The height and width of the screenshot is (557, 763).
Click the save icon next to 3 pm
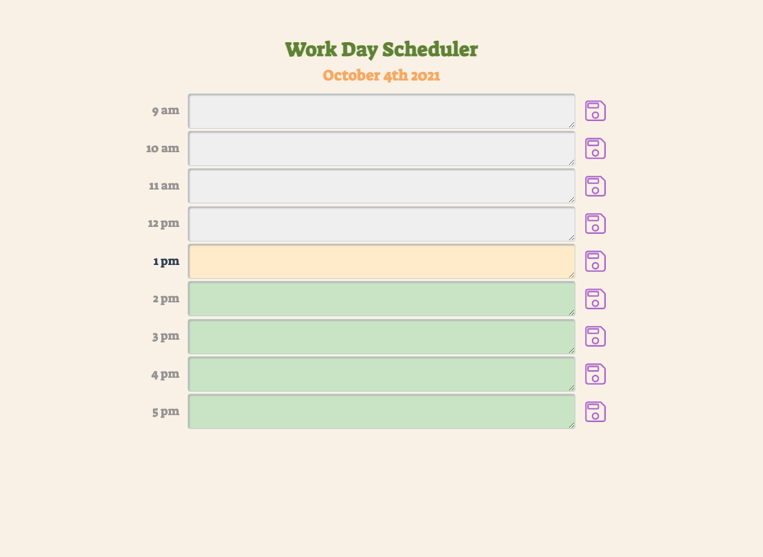595,337
